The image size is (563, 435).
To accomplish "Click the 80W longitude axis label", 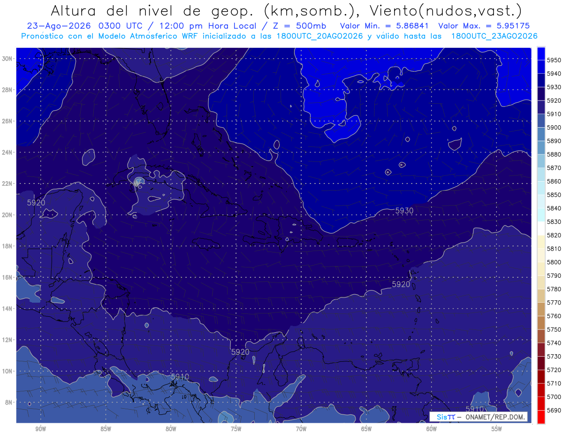I will [x=171, y=429].
